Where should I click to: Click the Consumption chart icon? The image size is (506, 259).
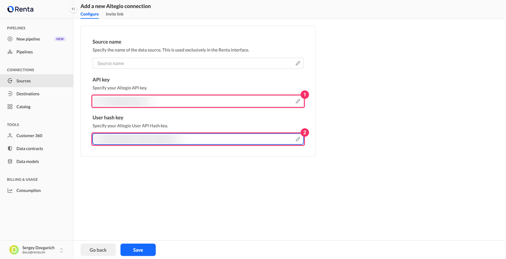click(x=10, y=191)
